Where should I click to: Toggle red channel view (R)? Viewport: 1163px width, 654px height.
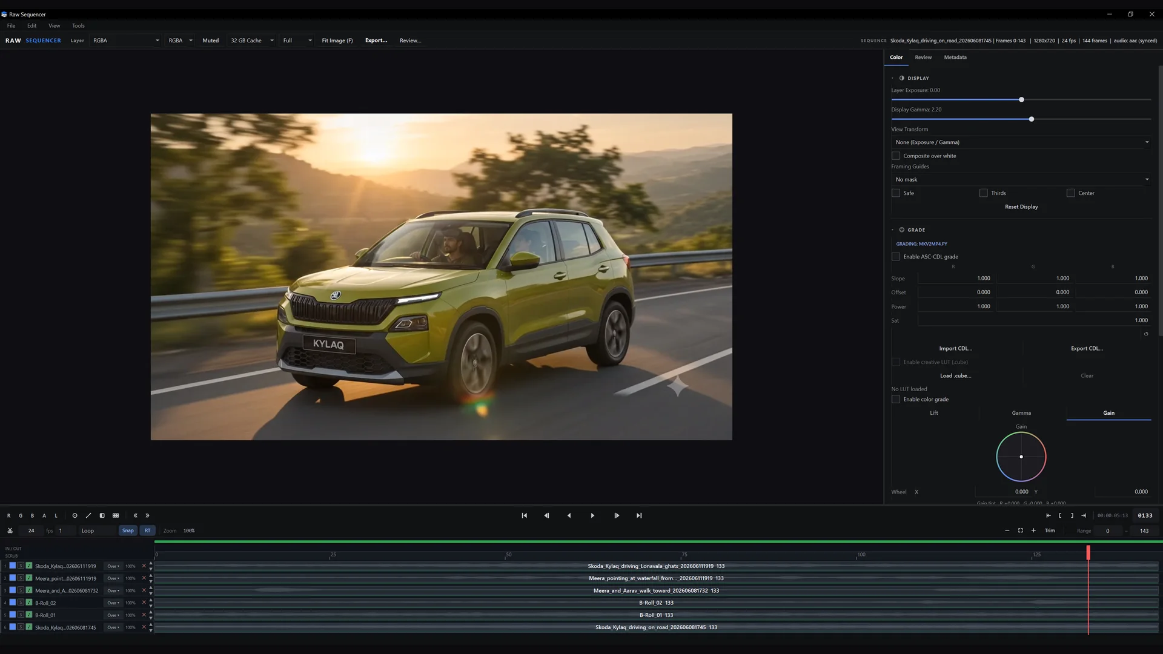click(x=8, y=516)
